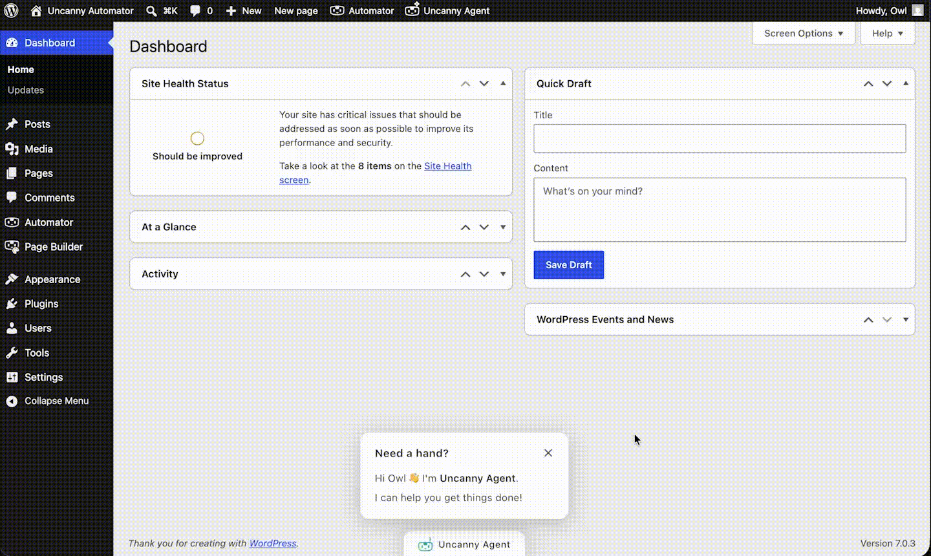
Task: Move Site Health Status panel down
Action: [484, 83]
